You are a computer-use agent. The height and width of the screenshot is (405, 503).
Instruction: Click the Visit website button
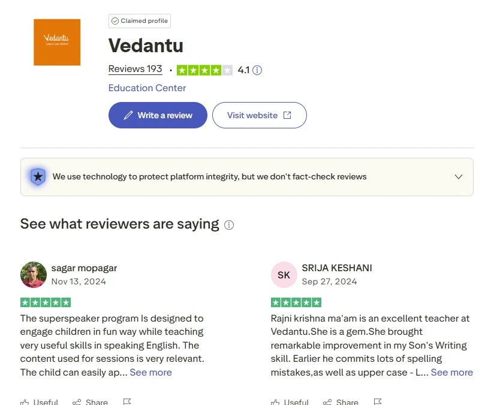pos(259,115)
